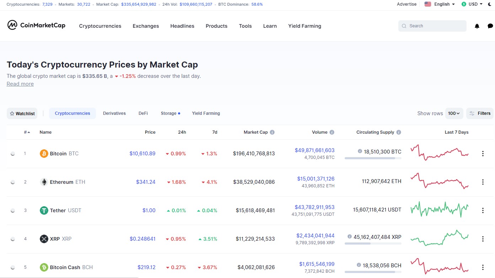Click info icon beside Bitcoin supply
Viewport: 495px width, 278px height.
click(360, 151)
